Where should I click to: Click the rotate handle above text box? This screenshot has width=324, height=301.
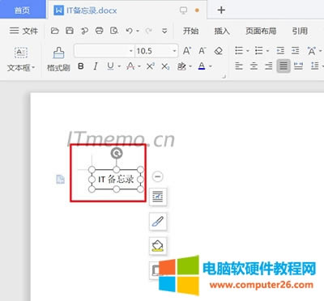pyautogui.click(x=117, y=153)
